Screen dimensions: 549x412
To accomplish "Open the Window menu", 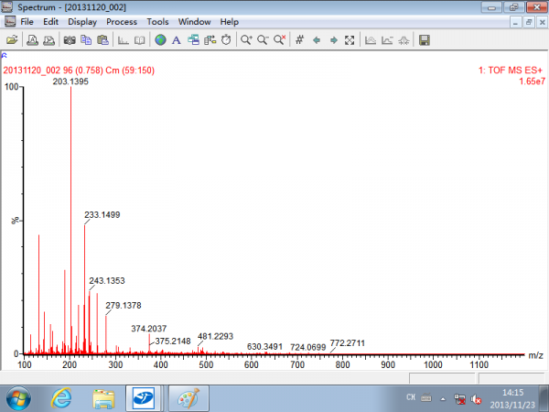I will [x=194, y=21].
